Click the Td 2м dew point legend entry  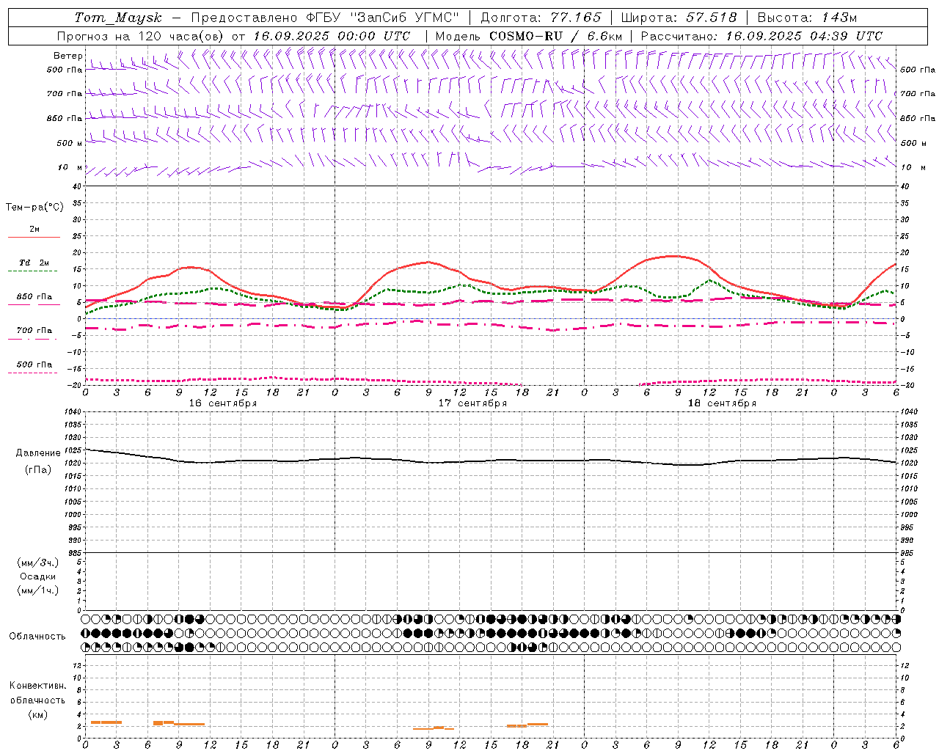pos(34,263)
